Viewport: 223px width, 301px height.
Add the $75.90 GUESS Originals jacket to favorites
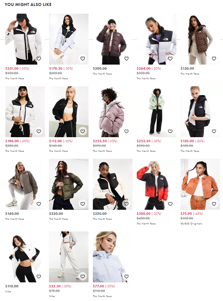214,204
